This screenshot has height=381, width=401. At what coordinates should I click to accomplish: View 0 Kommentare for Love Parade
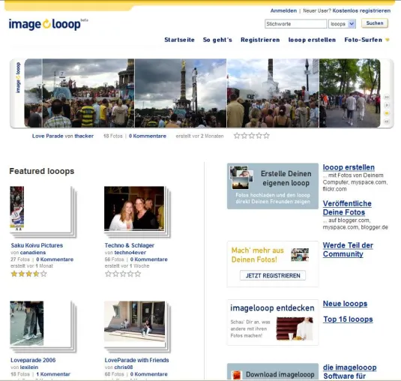point(148,136)
